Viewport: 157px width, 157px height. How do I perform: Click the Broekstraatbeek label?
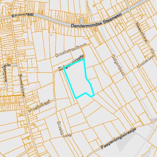click(71, 50)
